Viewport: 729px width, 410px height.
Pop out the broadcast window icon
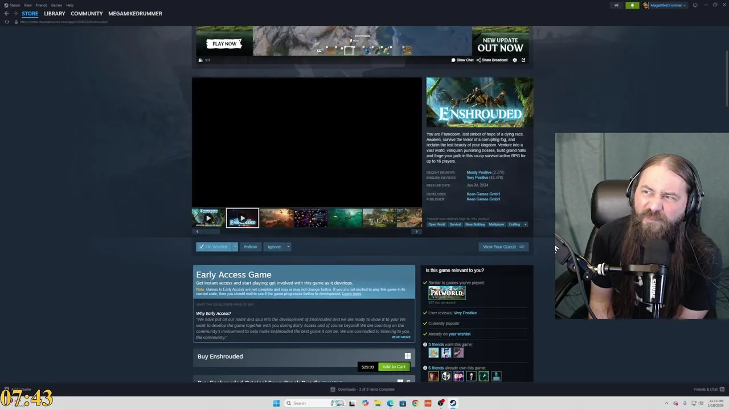tap(523, 60)
